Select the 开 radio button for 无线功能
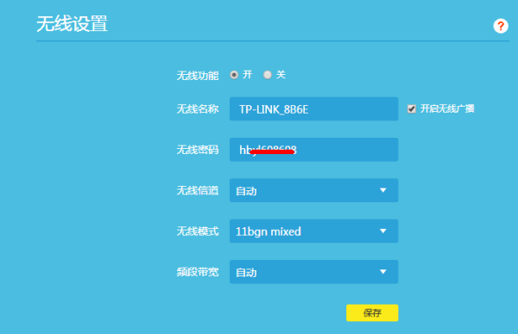Screen dimensions: 518x334 (234, 75)
